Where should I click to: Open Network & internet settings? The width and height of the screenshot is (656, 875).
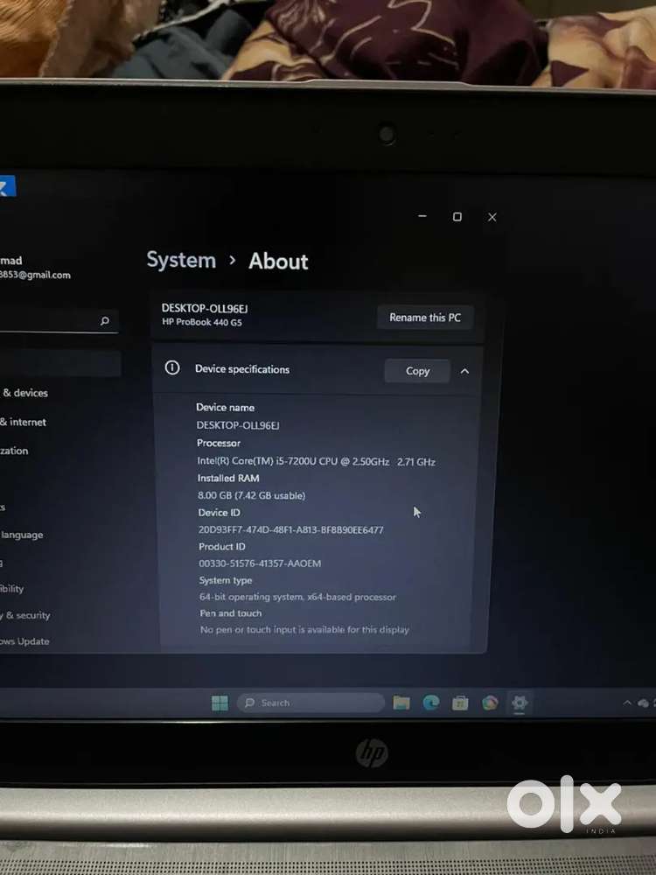click(23, 422)
